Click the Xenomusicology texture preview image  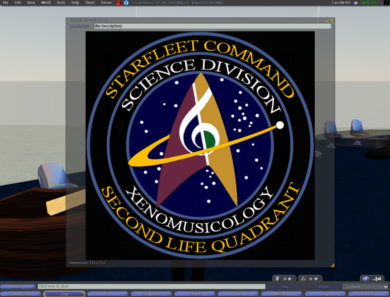tap(200, 146)
